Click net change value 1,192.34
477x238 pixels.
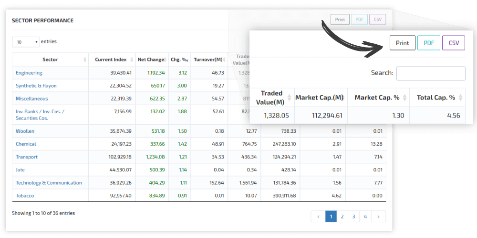[156, 73]
